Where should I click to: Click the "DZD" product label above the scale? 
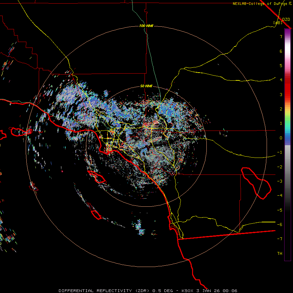click(x=286, y=20)
